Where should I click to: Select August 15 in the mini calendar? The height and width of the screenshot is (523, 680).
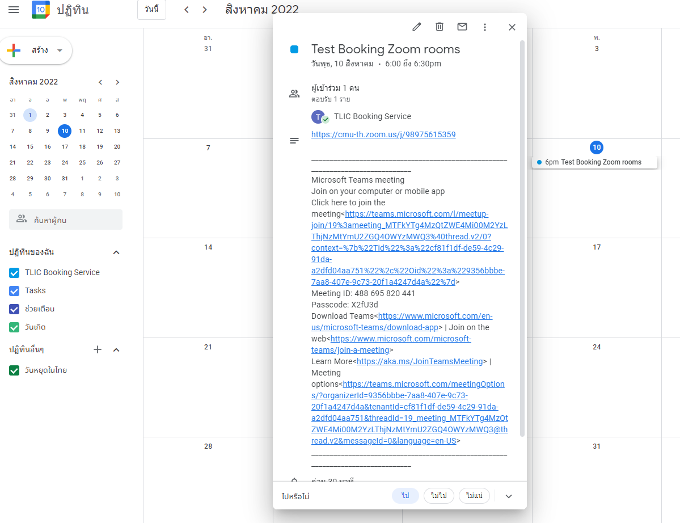30,146
